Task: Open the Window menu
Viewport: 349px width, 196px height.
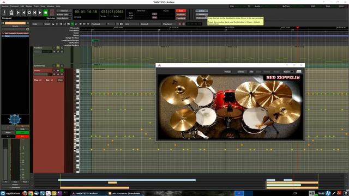Action: [x=50, y=6]
